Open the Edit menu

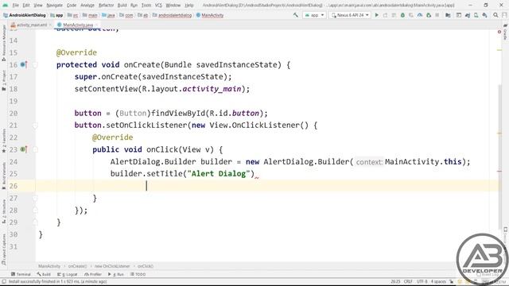(26, 6)
